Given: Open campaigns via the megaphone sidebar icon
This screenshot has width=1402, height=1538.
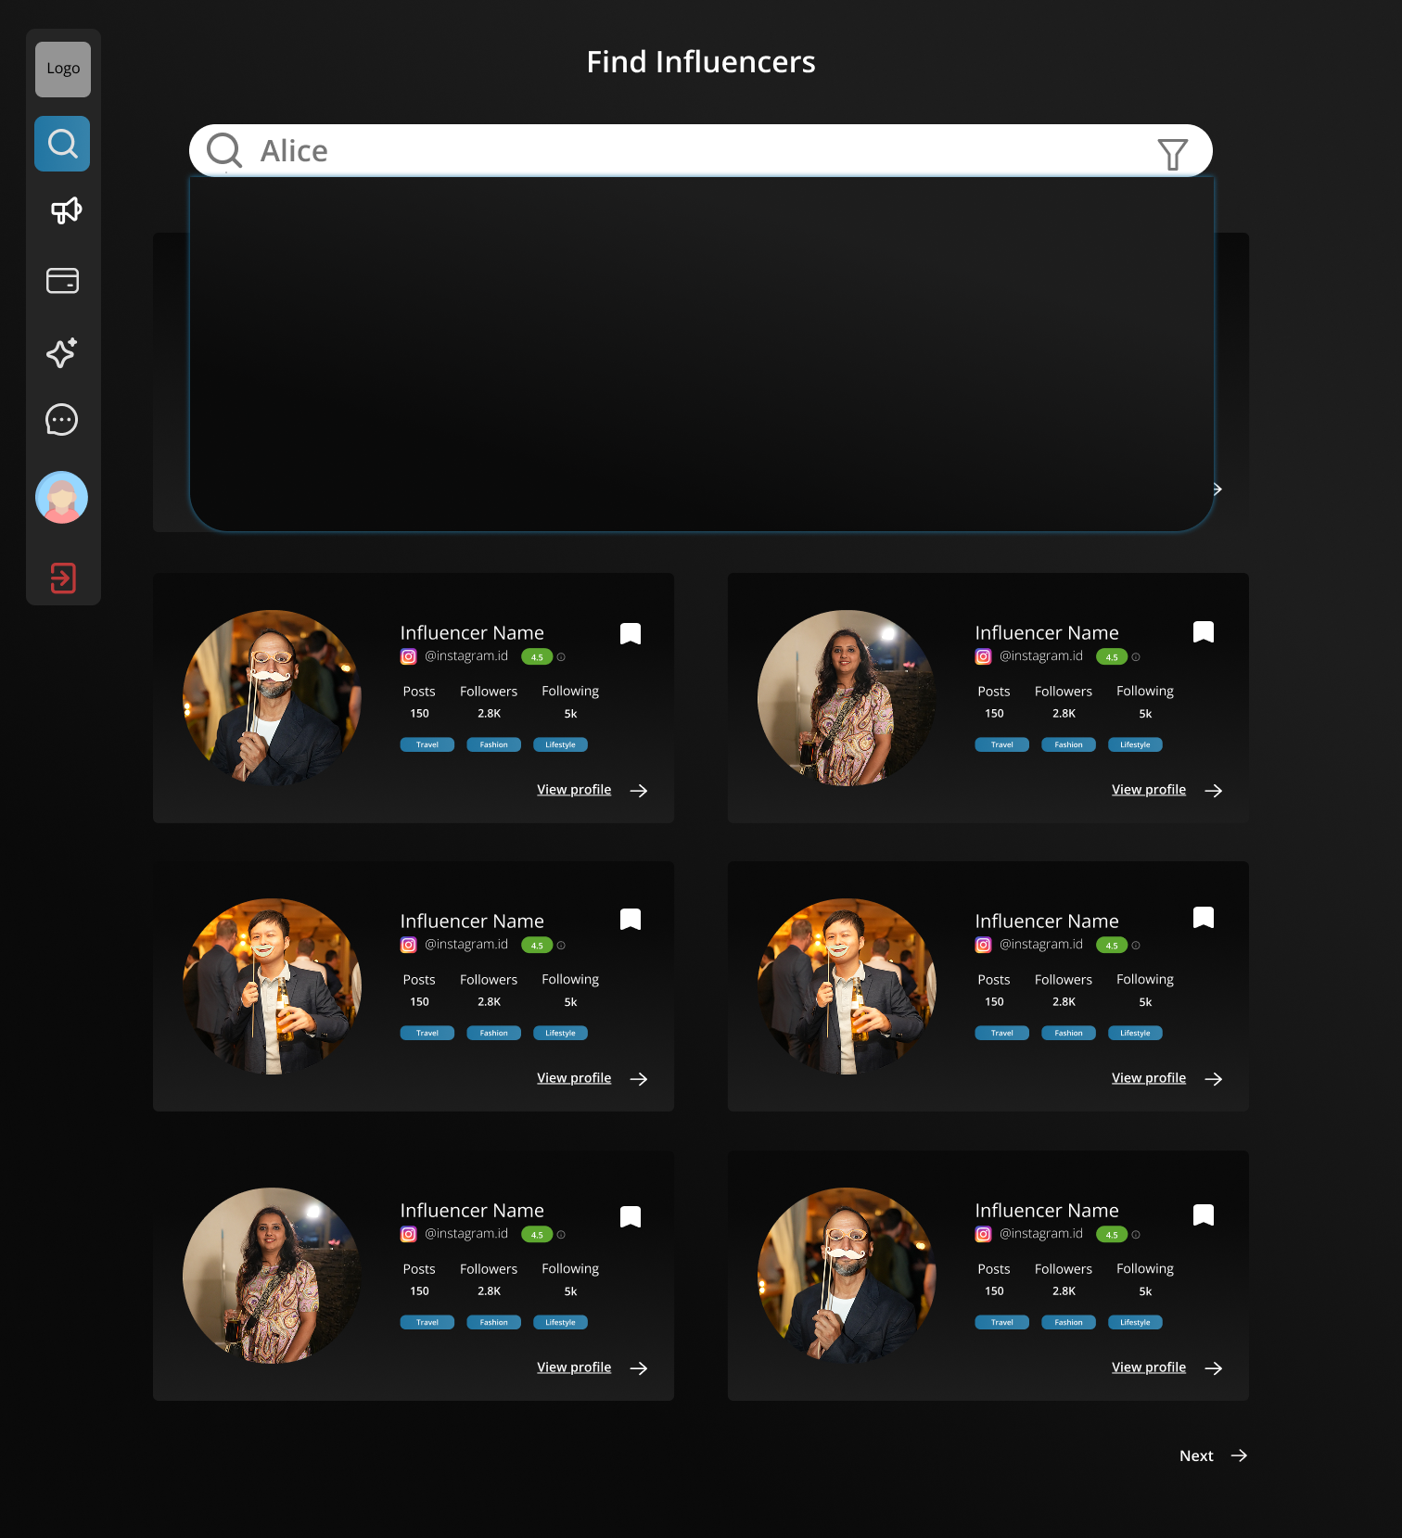Looking at the screenshot, I should 65,210.
